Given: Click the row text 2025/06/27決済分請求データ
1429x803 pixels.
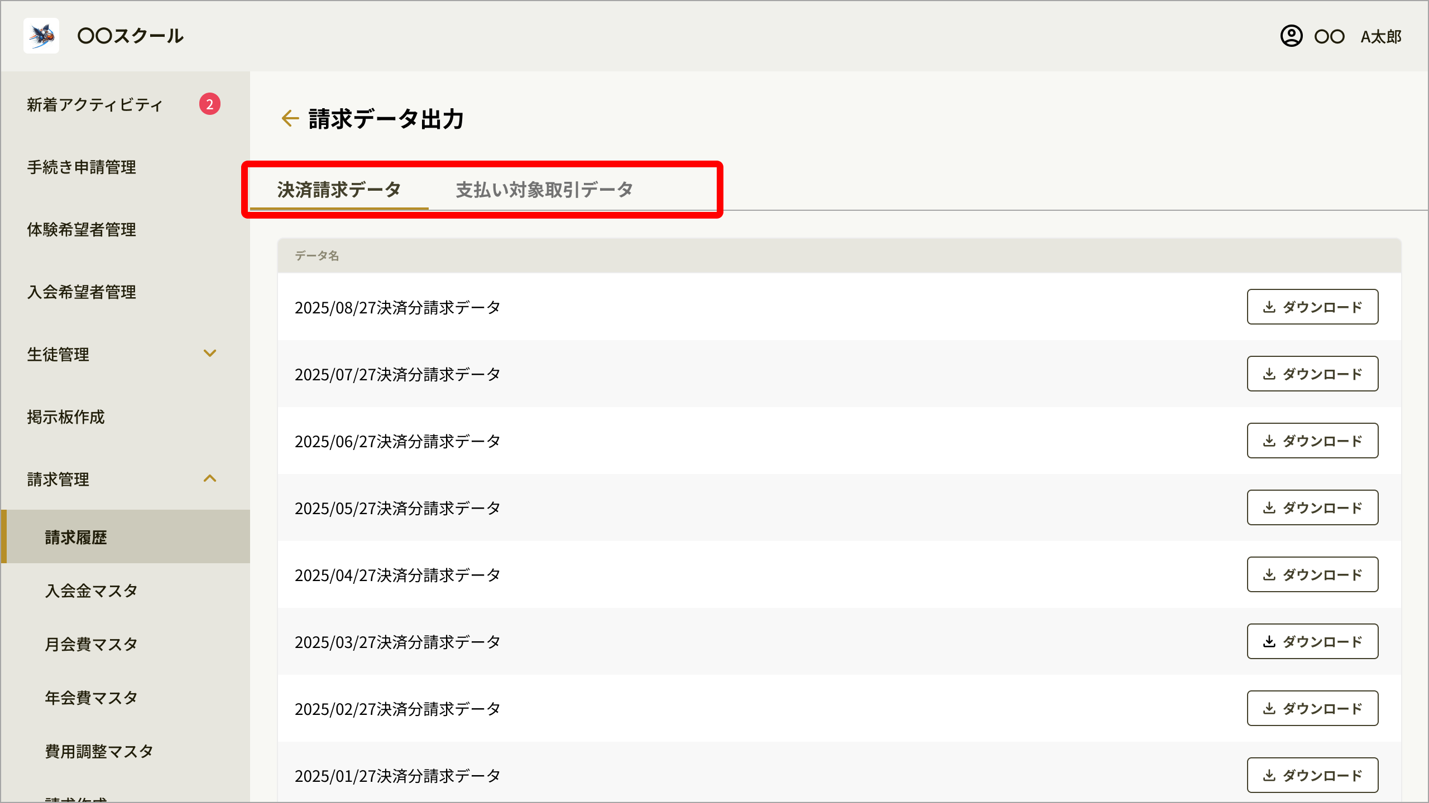Looking at the screenshot, I should [397, 441].
